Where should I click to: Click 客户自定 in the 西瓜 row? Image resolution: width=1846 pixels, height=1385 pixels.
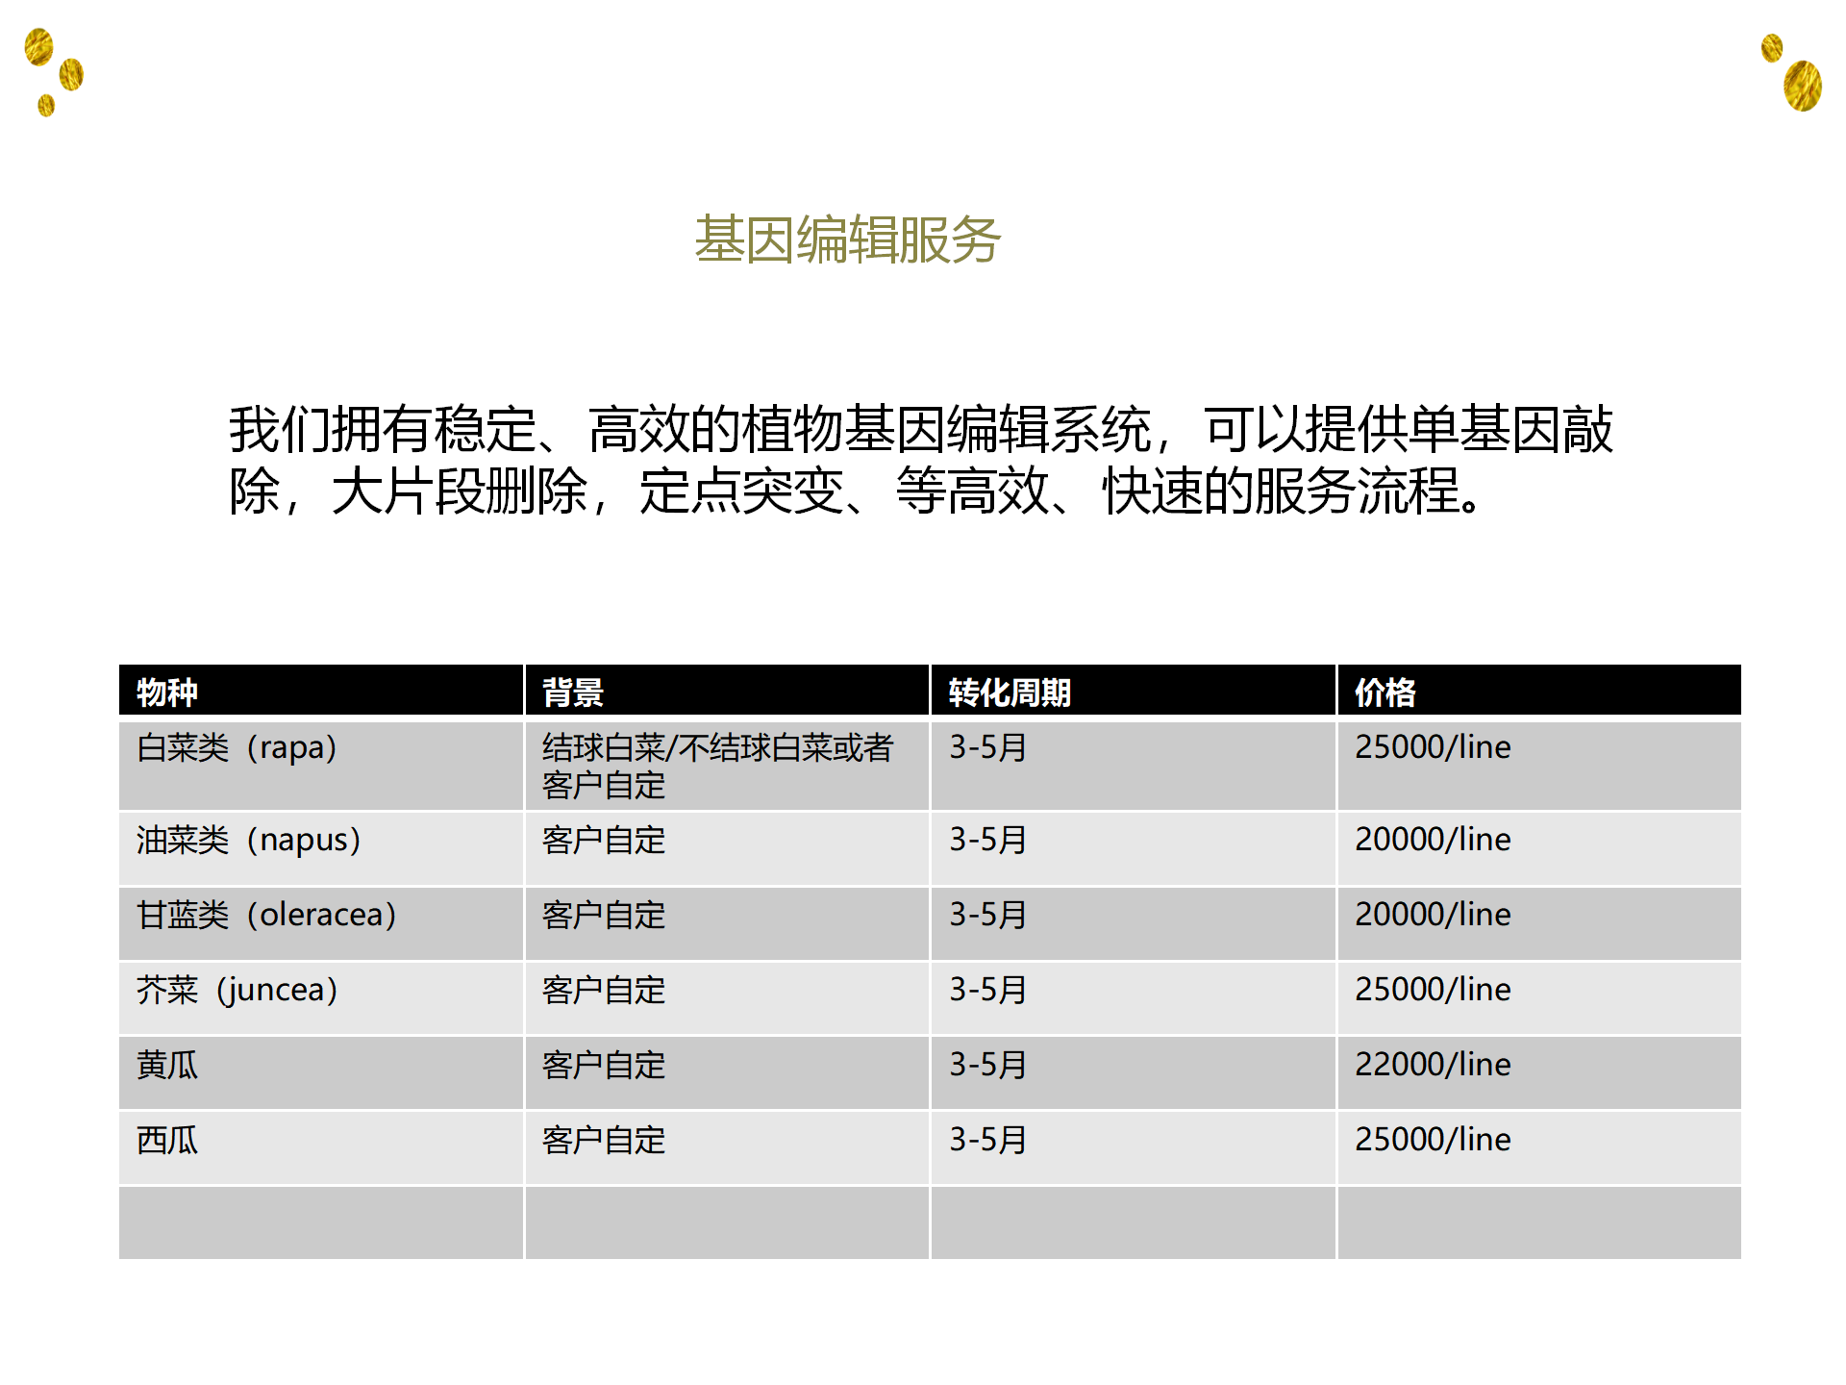click(727, 1148)
